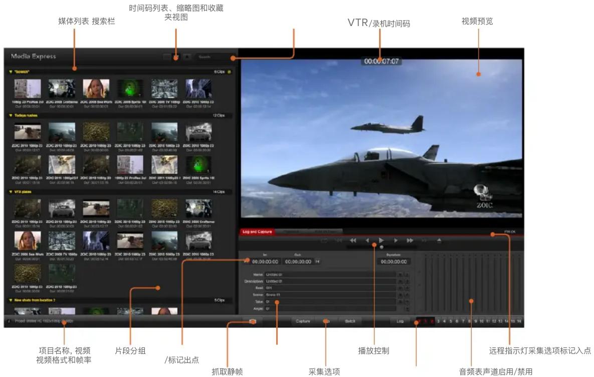Click the info icon in bottom status bar

[9, 321]
